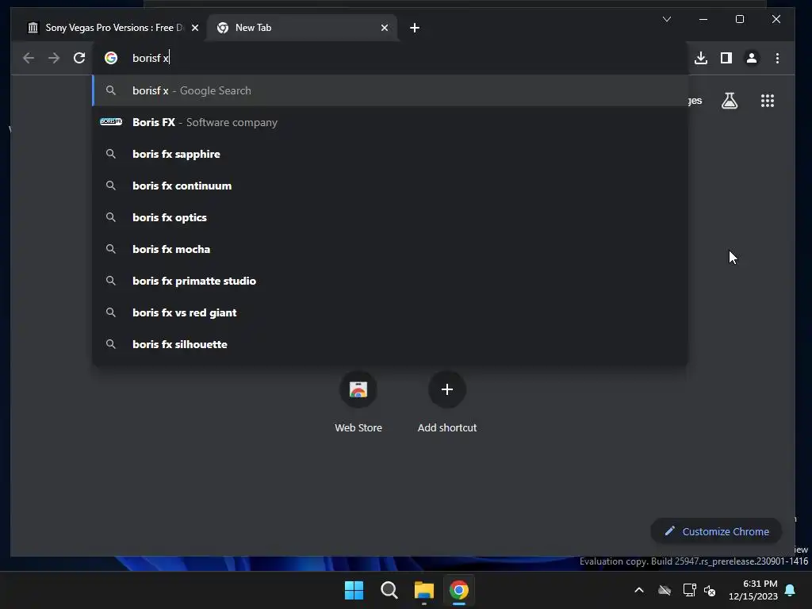Click muted volume tray icon
The height and width of the screenshot is (609, 812).
(710, 590)
